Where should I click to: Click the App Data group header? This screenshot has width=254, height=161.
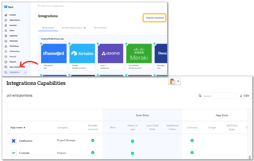point(222,115)
